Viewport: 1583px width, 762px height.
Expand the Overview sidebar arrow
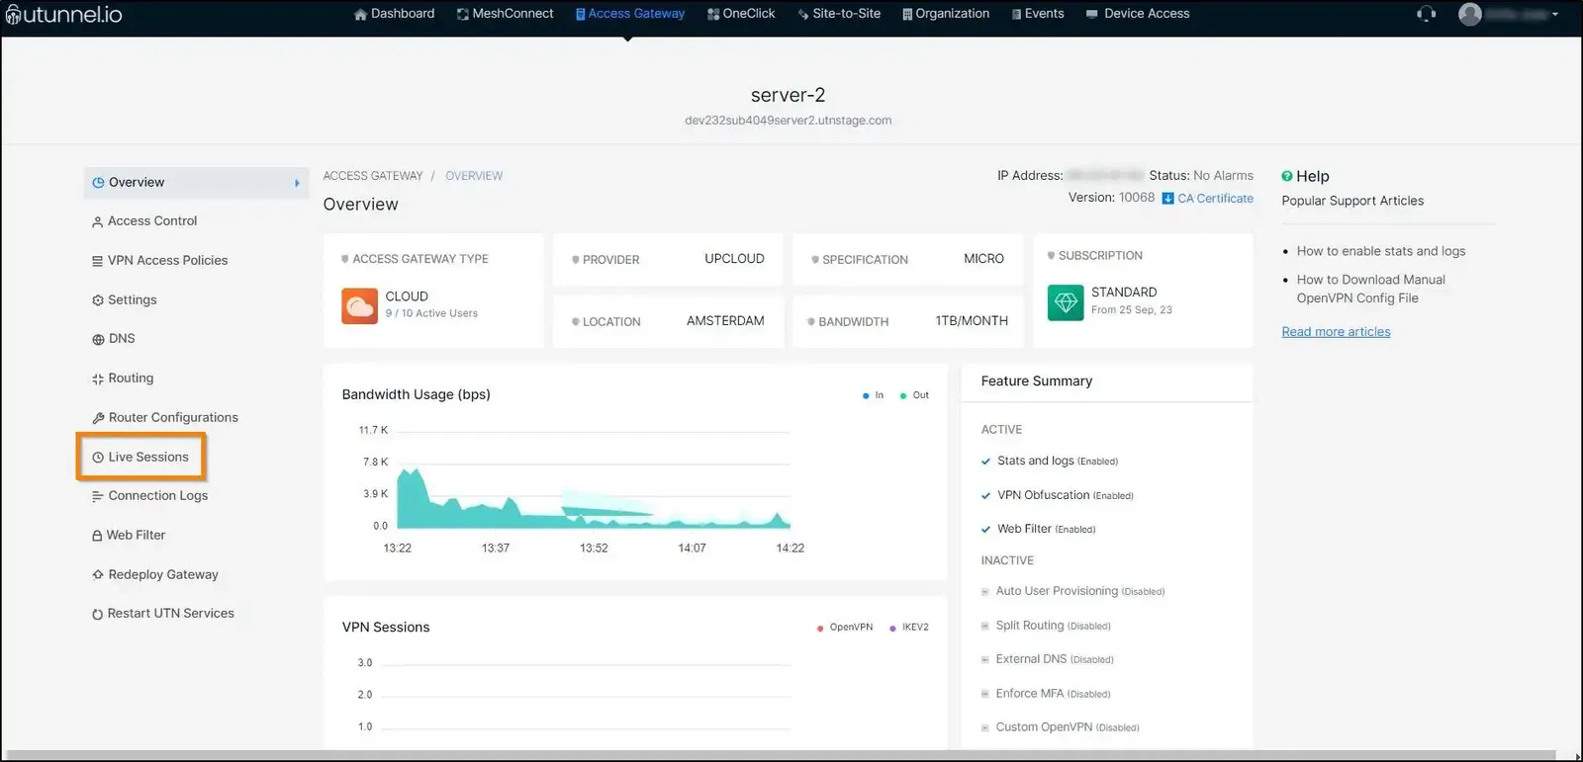tap(297, 183)
